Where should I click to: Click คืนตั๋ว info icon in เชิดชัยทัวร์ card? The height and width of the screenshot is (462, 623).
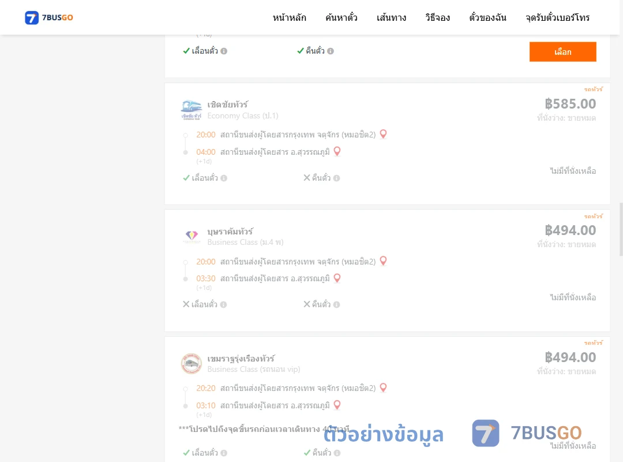[x=336, y=178]
